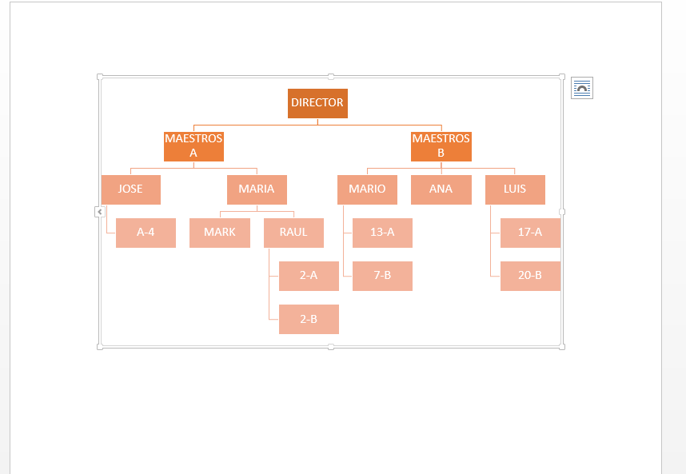
Task: Click the 17-A box
Action: [530, 233]
